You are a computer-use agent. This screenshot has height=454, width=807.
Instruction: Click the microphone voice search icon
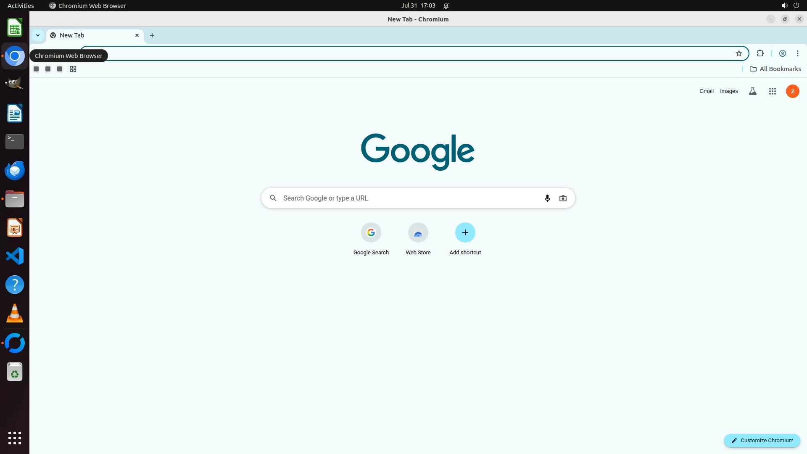(547, 198)
